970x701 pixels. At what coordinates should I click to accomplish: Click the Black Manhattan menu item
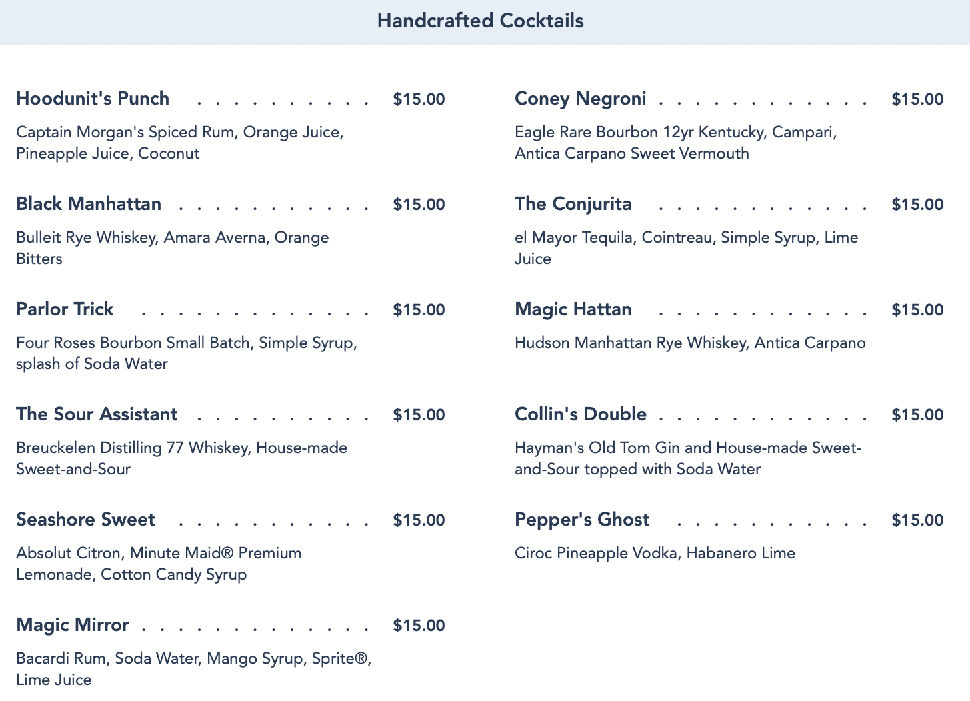89,204
